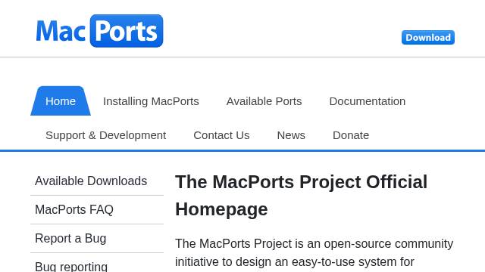The height and width of the screenshot is (272, 485).
Task: Open the Donate tab
Action: pyautogui.click(x=351, y=135)
